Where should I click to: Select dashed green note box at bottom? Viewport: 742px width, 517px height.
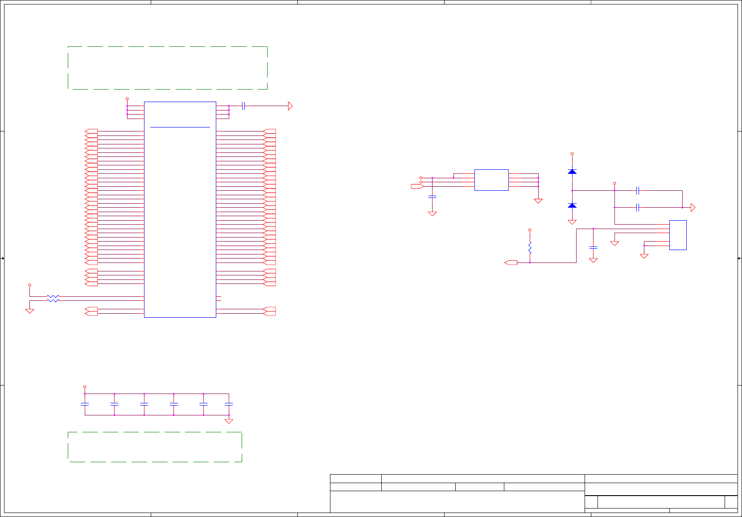[x=155, y=447]
